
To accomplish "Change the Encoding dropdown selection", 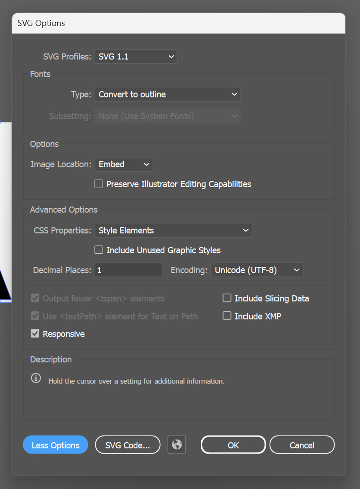I will 257,270.
